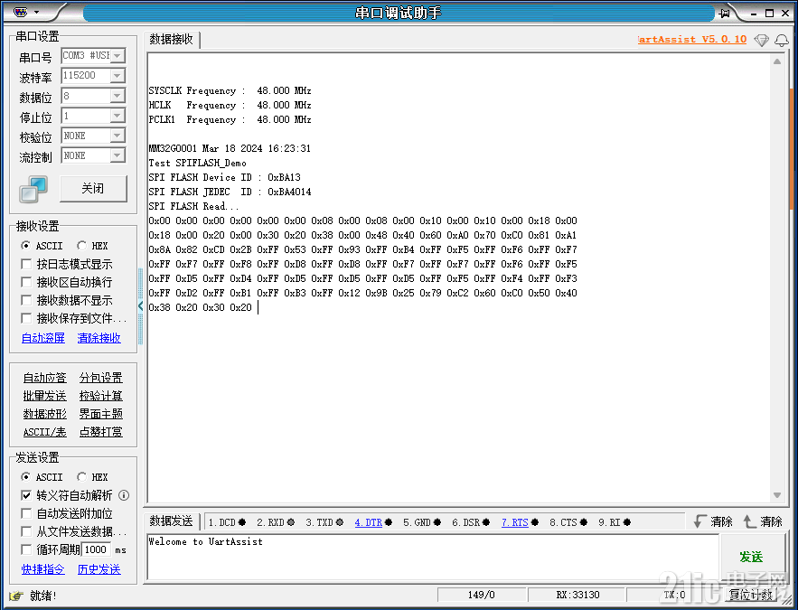Screen dimensions: 798x610
Task: Click the up-arrow clear (清除) icon
Action: tap(750, 521)
